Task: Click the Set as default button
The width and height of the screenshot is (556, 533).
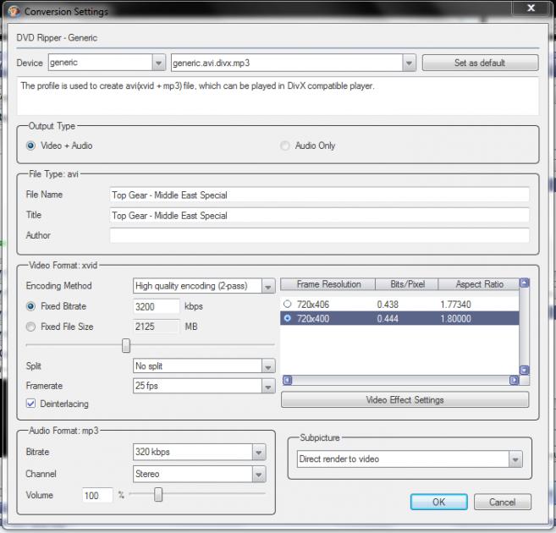Action: [x=480, y=63]
